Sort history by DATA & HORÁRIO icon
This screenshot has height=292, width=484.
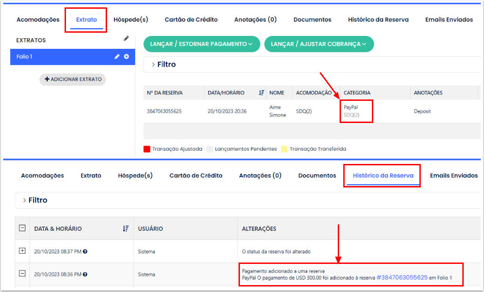click(x=125, y=228)
